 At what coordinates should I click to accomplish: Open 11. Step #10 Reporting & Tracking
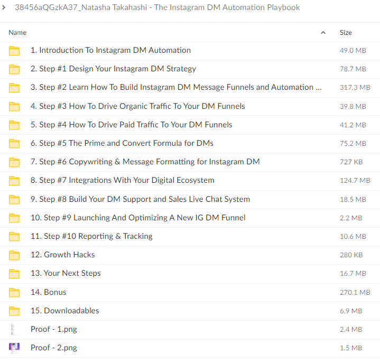[91, 236]
